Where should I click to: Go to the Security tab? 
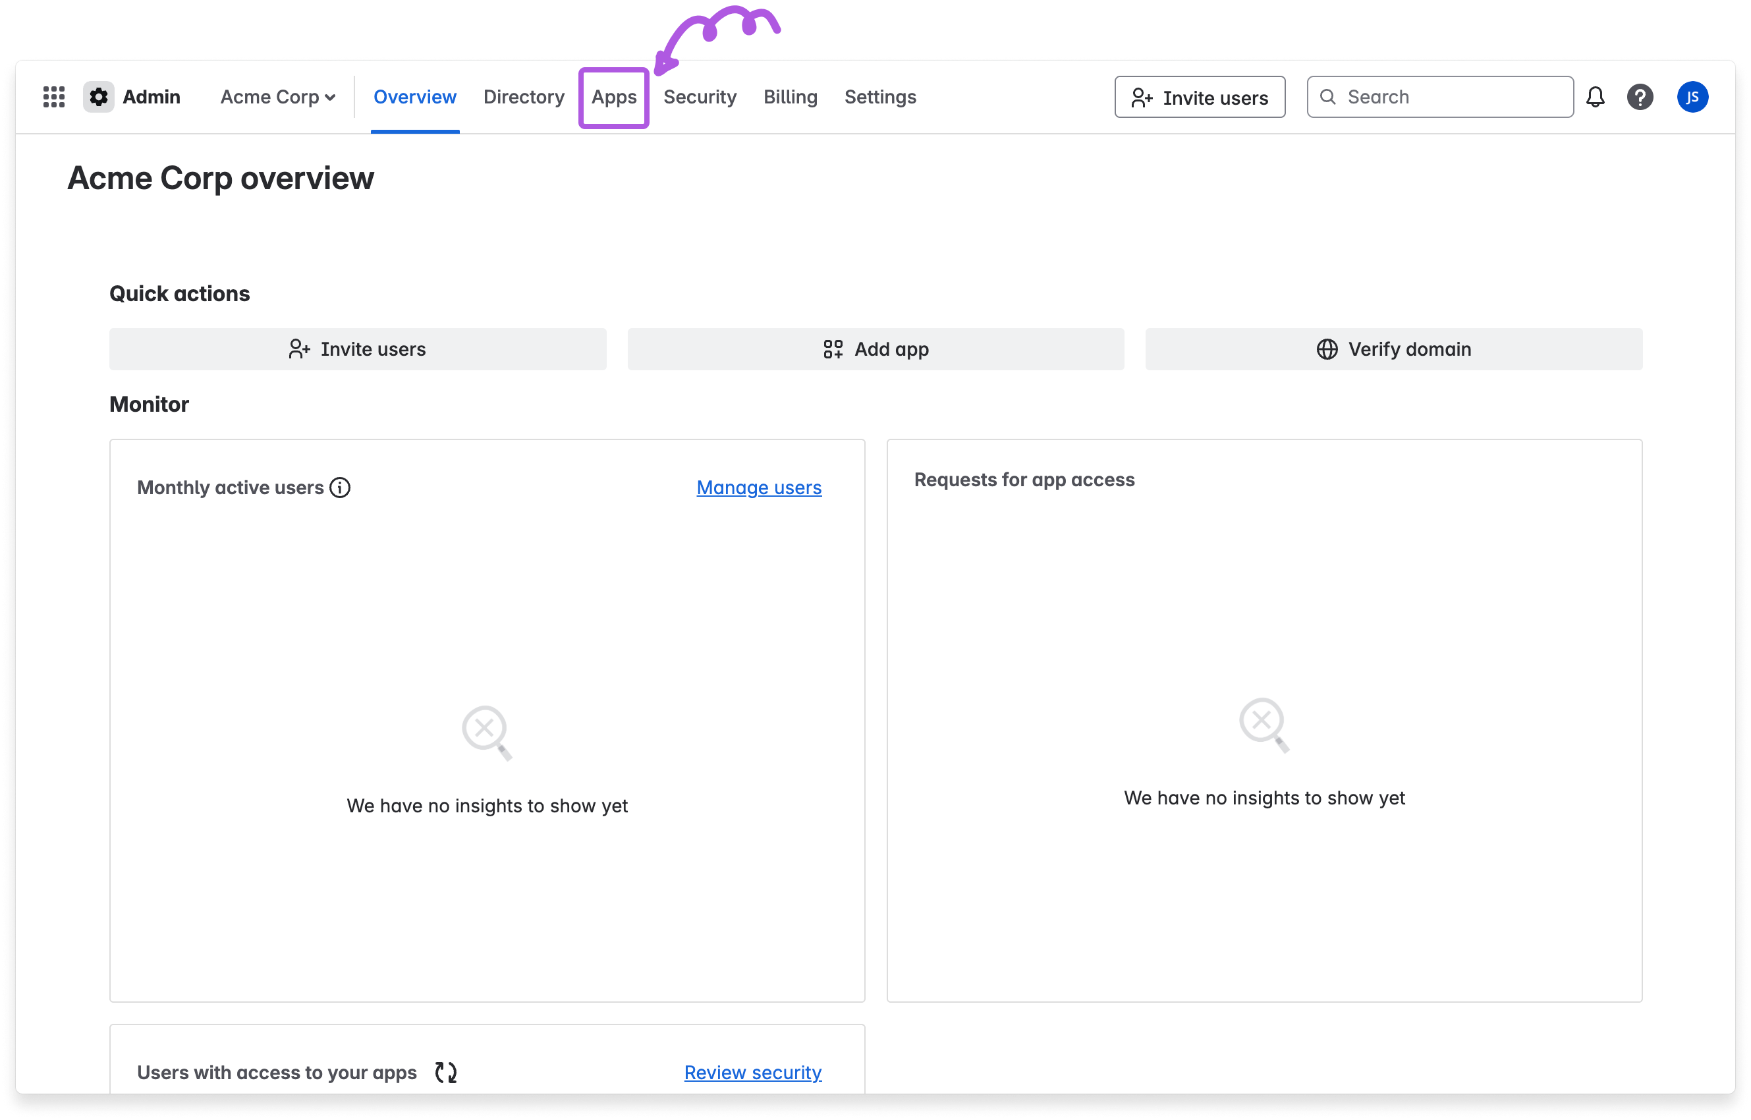click(700, 97)
